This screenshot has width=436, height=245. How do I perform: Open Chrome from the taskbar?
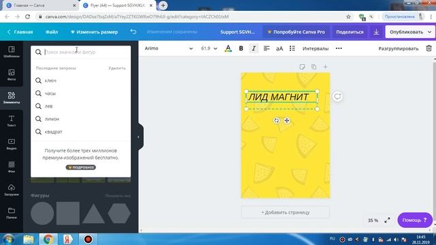tap(48, 239)
